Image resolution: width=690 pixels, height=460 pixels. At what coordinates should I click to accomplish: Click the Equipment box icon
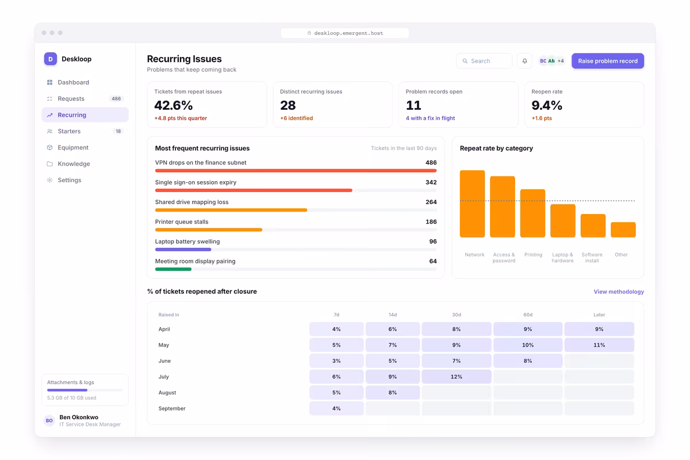pos(49,148)
